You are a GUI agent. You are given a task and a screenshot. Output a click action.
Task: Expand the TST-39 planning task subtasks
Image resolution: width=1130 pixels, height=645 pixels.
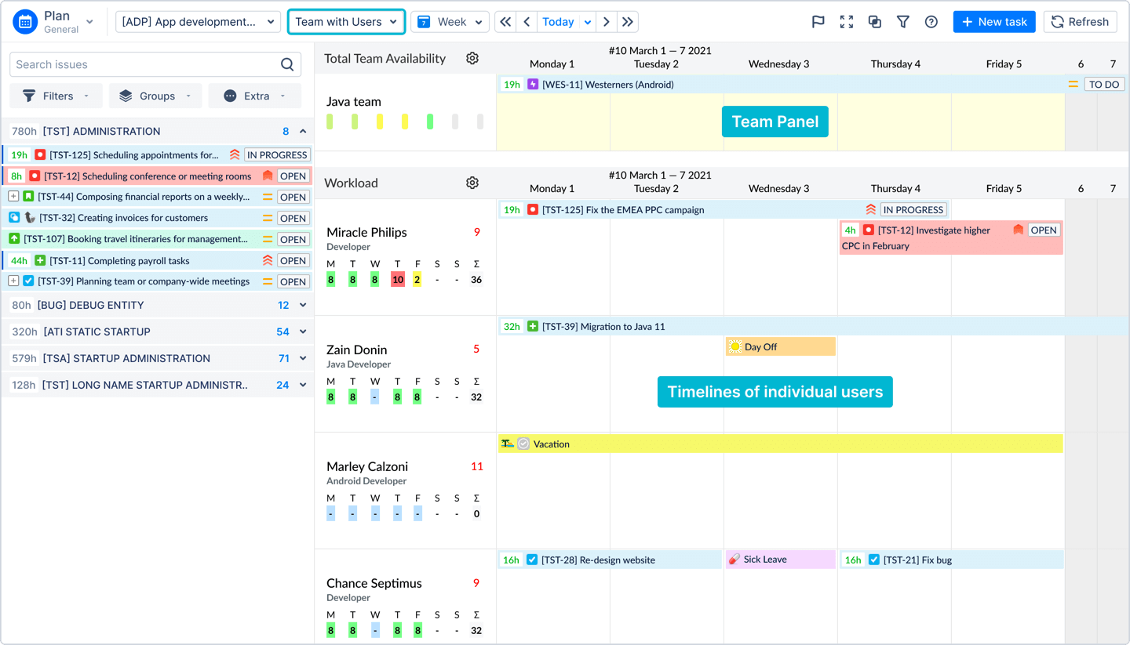13,281
